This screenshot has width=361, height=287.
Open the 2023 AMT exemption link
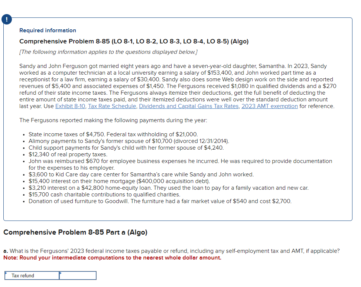[270, 106]
